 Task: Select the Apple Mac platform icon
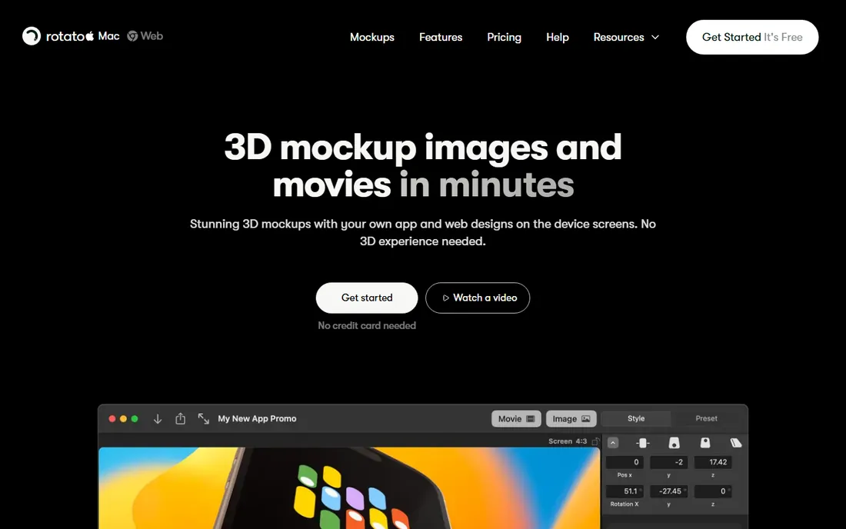[89, 35]
